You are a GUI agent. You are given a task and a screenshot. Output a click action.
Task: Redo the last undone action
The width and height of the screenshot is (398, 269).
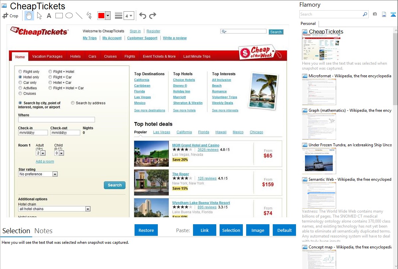(152, 16)
